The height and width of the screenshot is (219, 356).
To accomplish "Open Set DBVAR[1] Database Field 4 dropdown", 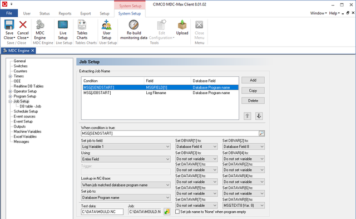I will pos(196,147).
